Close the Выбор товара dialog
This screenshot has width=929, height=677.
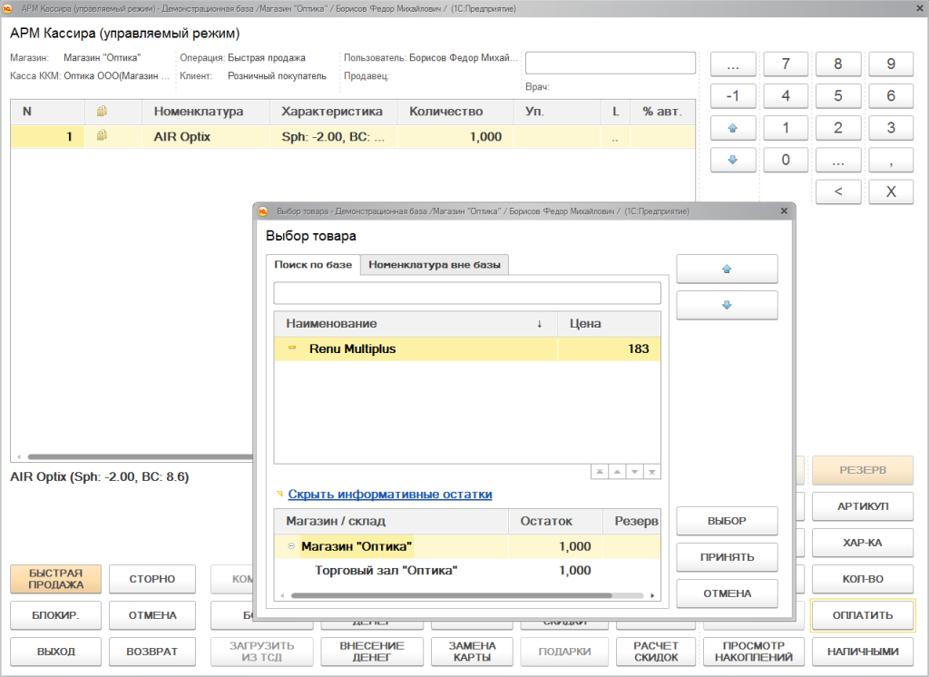pos(785,211)
